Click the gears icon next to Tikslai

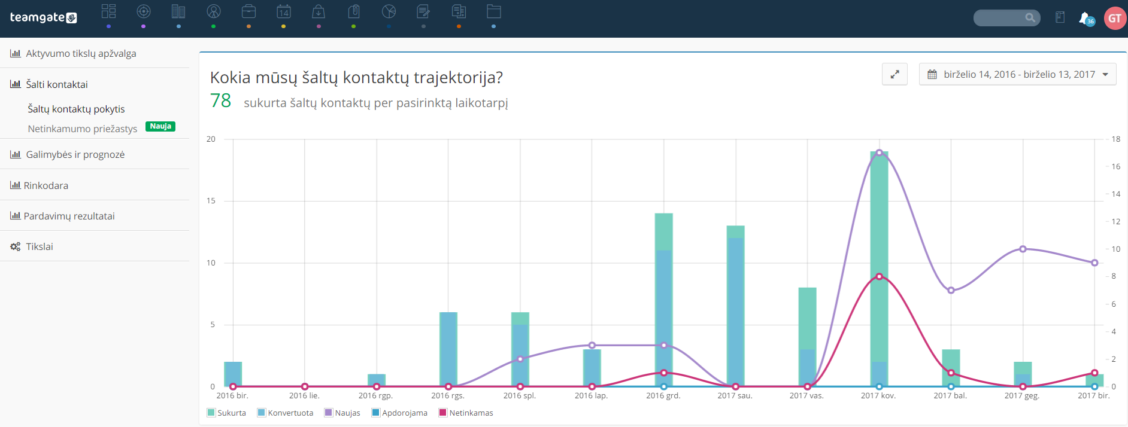pyautogui.click(x=16, y=246)
